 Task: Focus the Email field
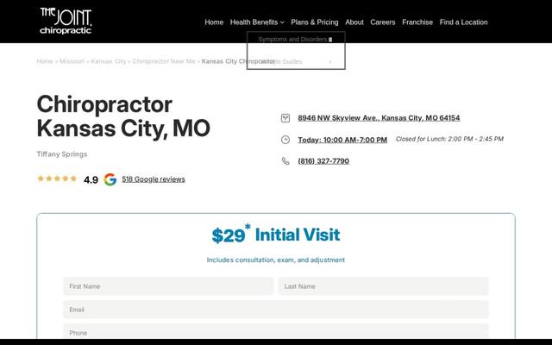[x=276, y=310]
